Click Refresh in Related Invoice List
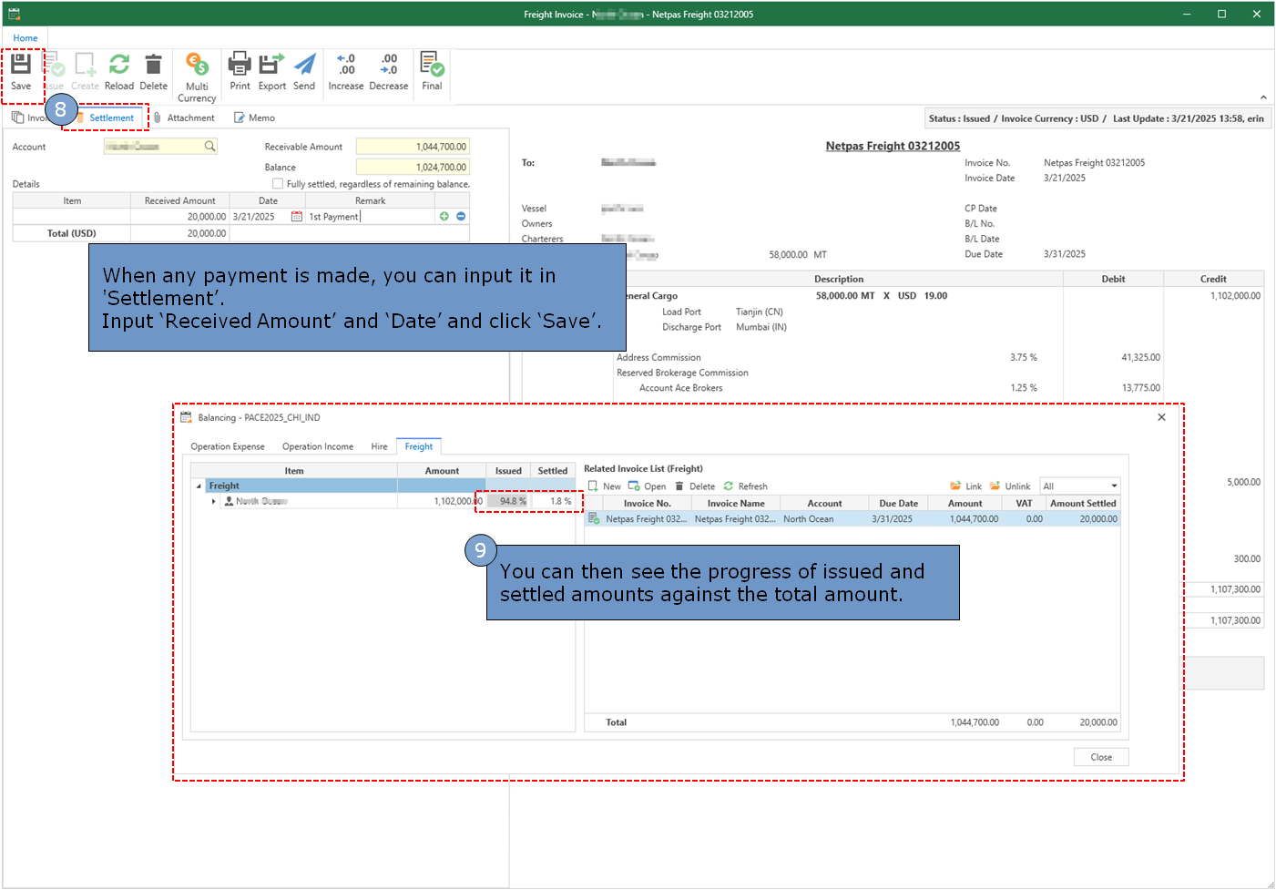 click(745, 486)
